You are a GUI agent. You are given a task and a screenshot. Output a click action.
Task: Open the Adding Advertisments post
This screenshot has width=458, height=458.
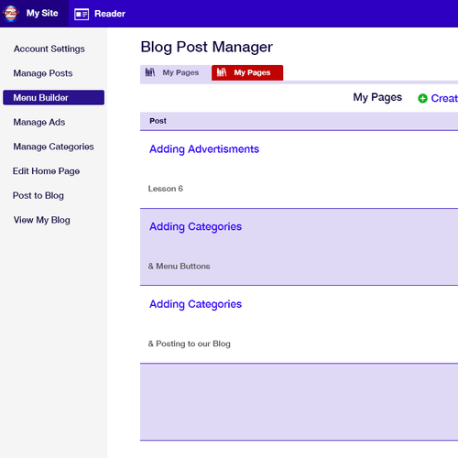[x=204, y=149]
